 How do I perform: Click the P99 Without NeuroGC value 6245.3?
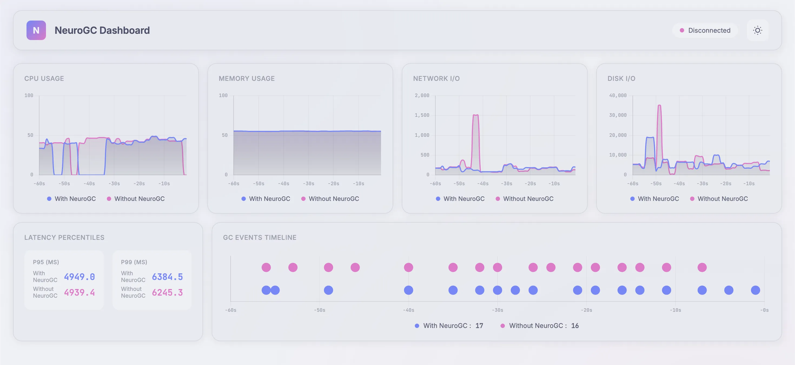click(x=167, y=292)
